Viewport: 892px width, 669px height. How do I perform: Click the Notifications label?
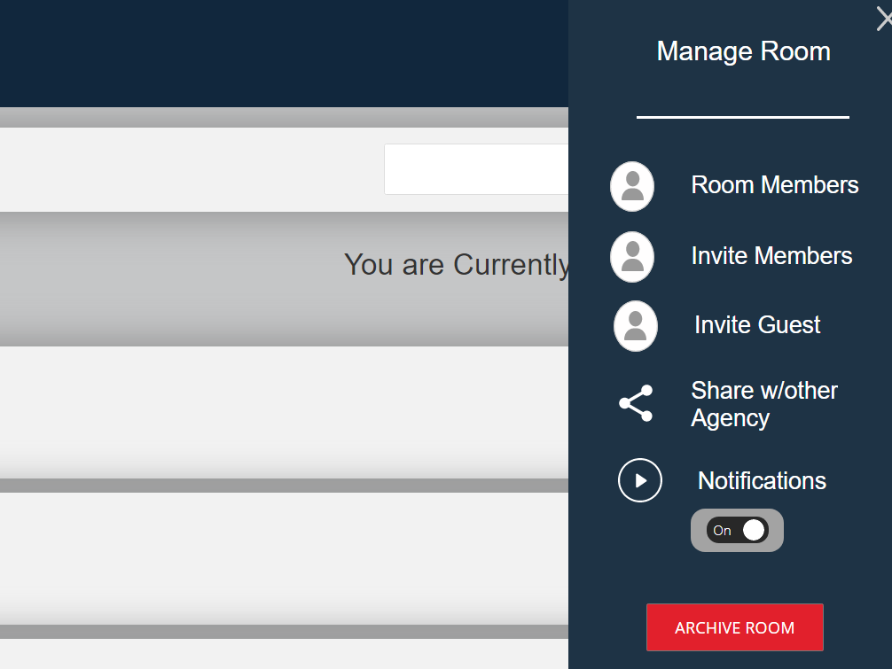click(762, 480)
